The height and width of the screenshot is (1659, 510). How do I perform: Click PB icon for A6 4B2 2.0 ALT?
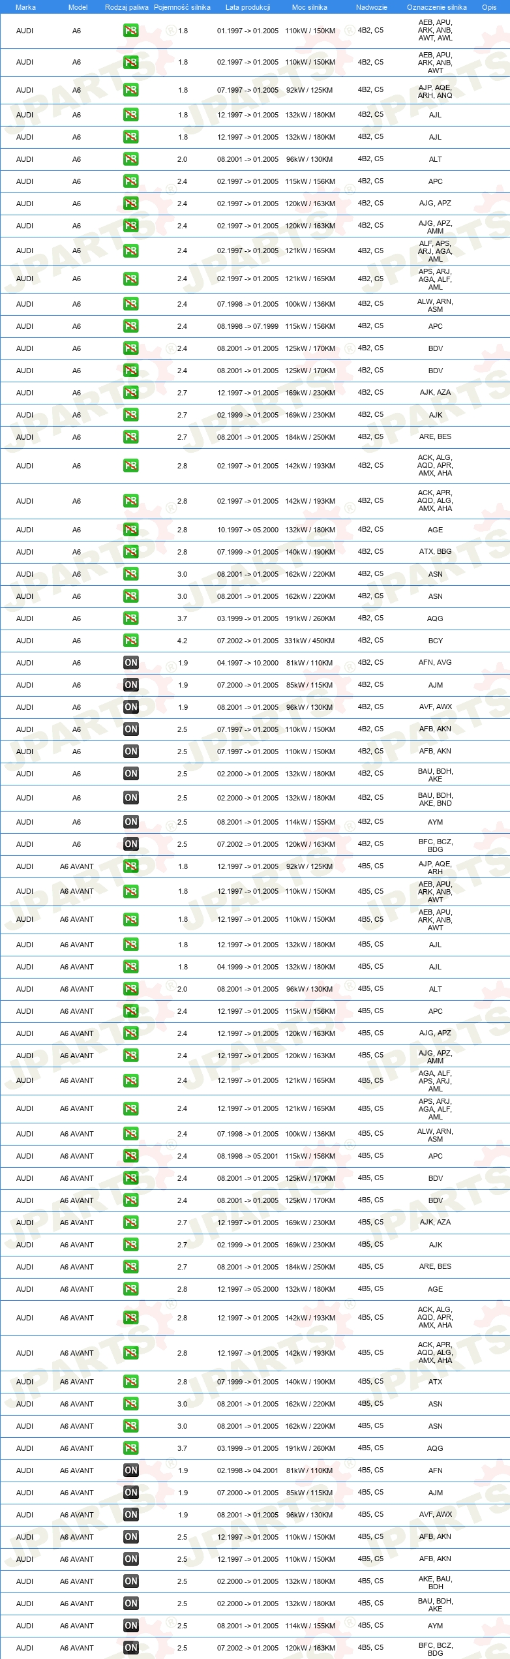point(130,159)
